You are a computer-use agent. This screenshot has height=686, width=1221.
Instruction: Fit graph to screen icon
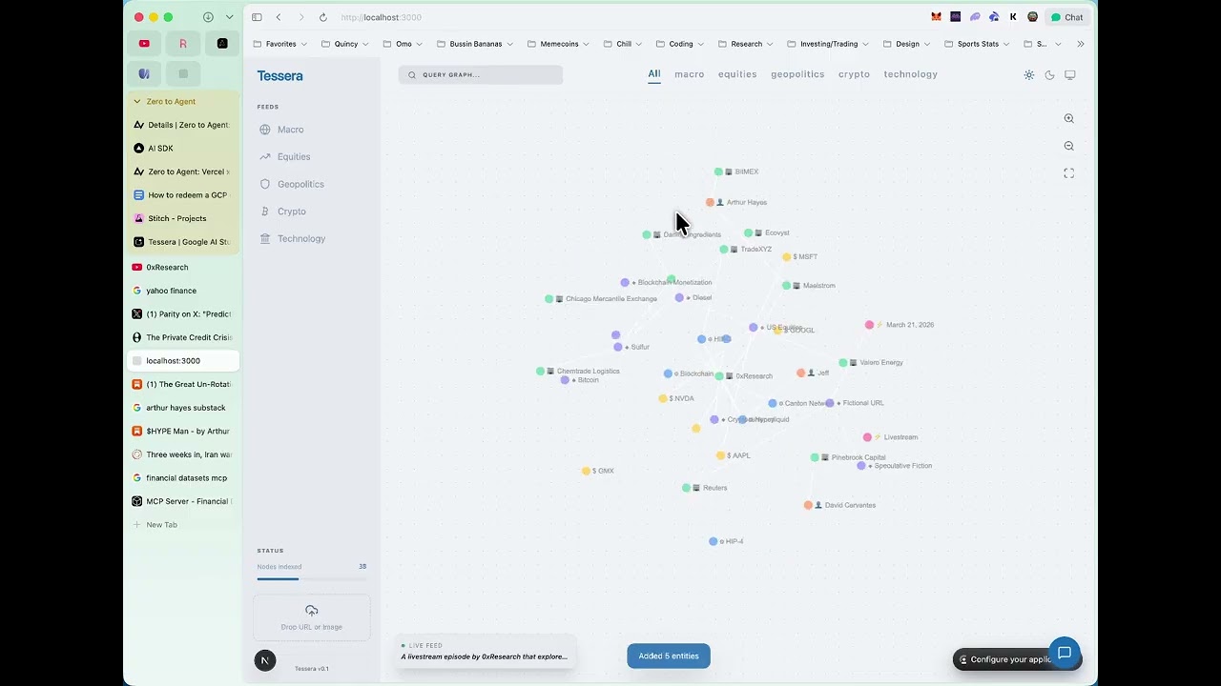tap(1068, 173)
